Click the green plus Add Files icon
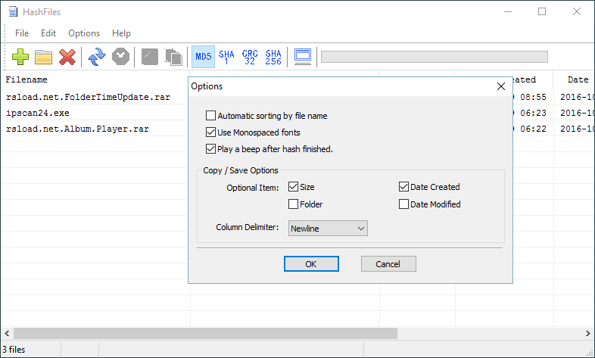This screenshot has width=595, height=358. pyautogui.click(x=20, y=57)
